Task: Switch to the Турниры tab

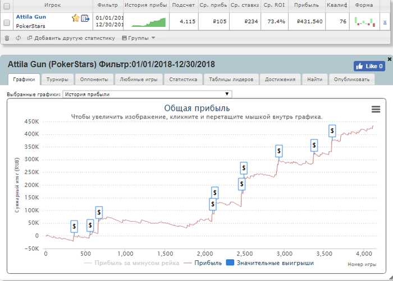Action: click(x=57, y=79)
